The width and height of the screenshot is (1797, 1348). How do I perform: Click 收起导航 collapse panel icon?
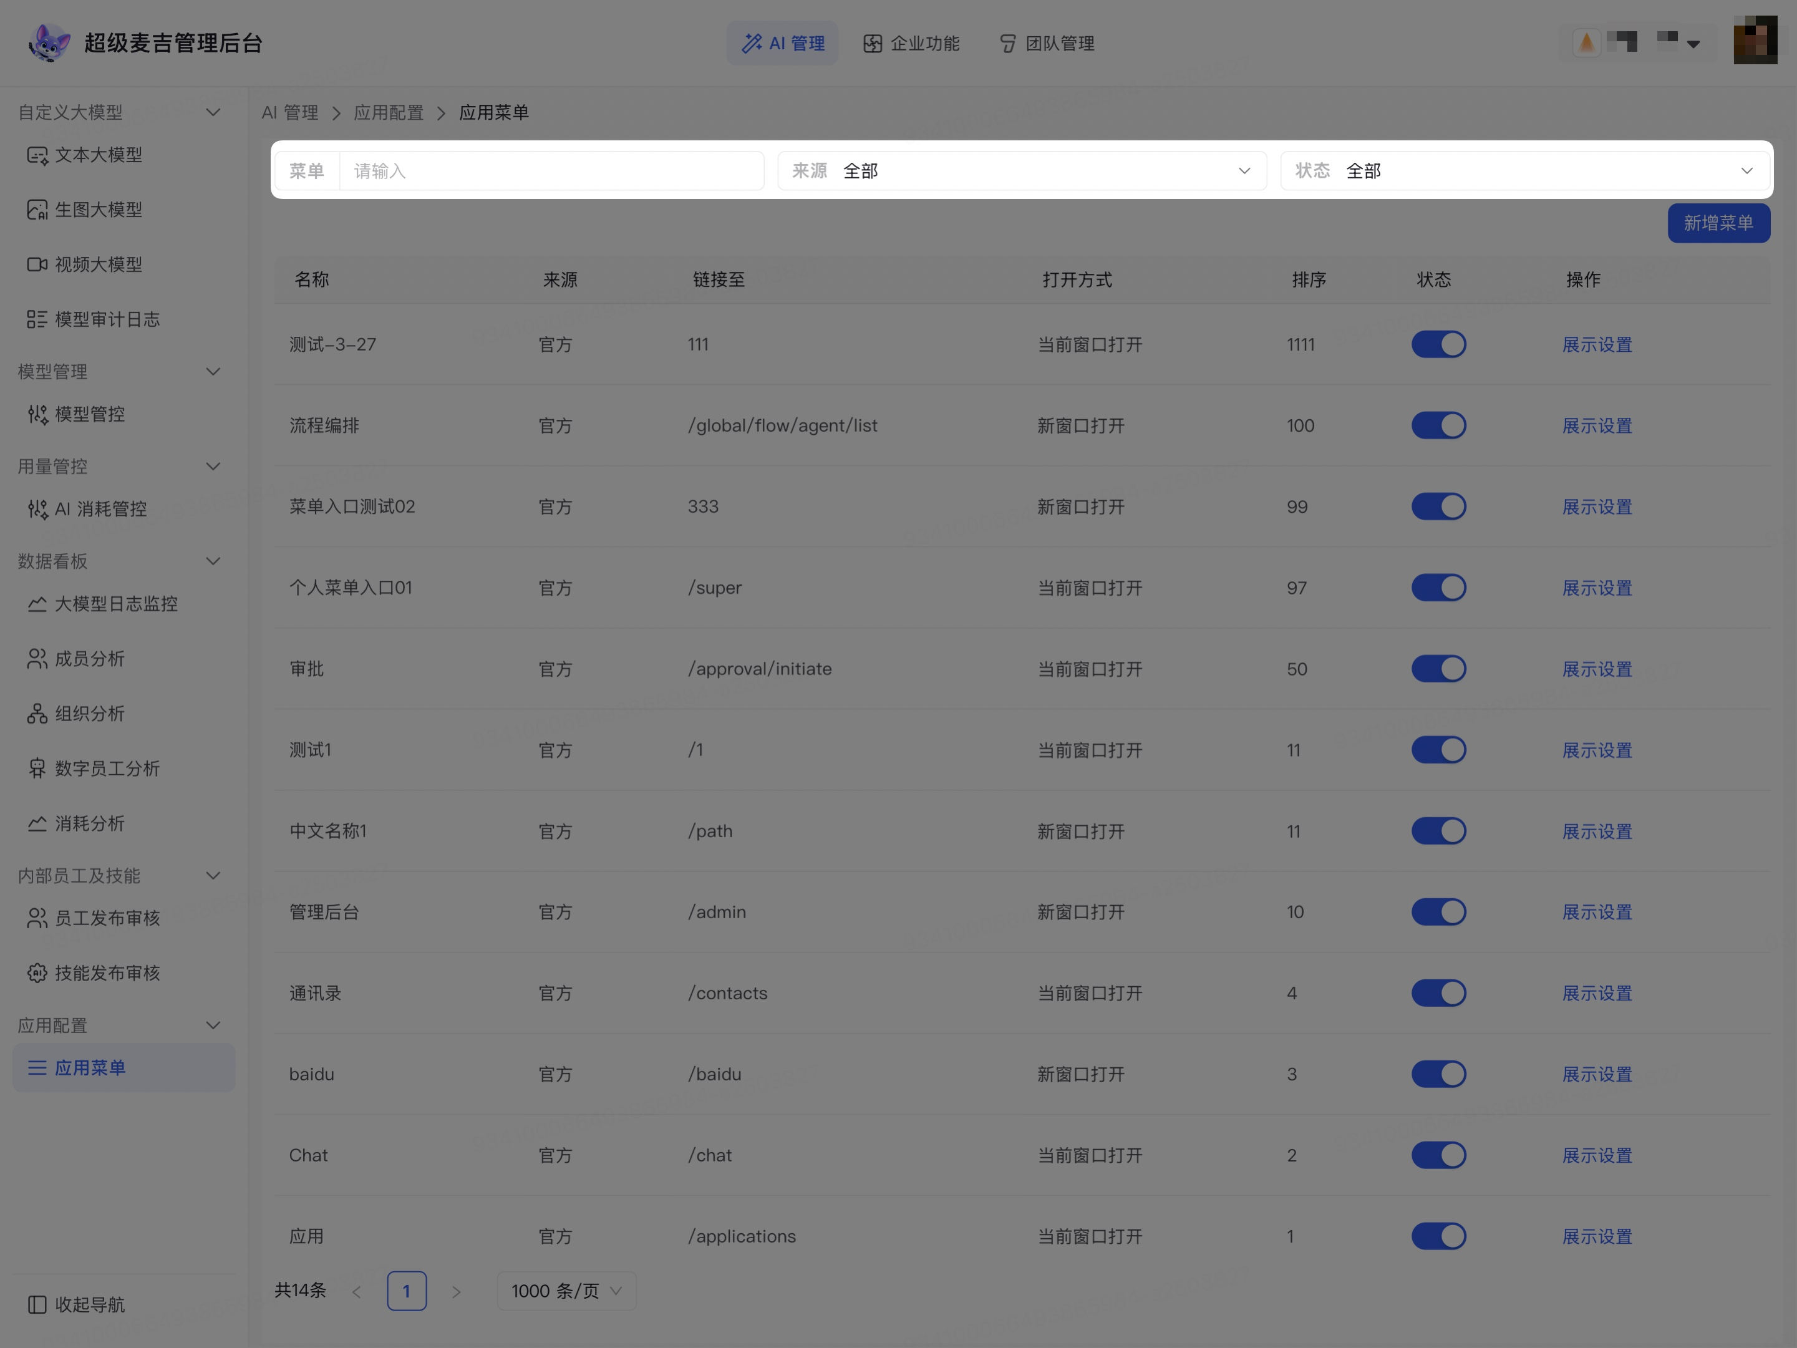coord(37,1304)
